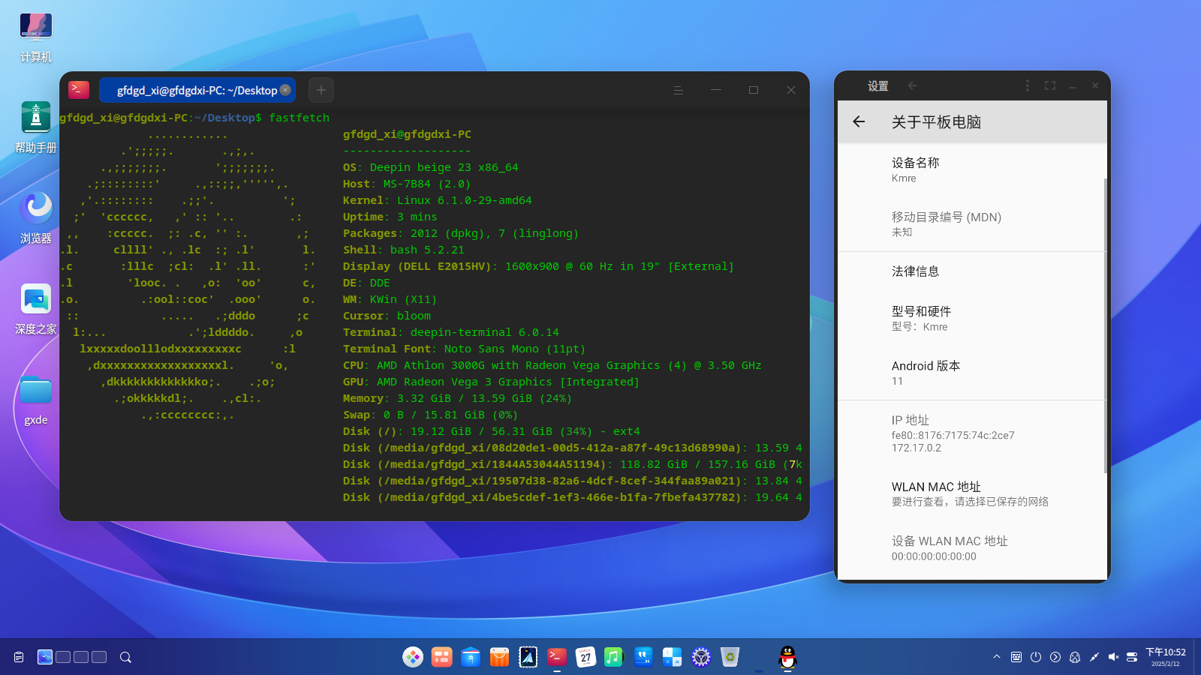The width and height of the screenshot is (1201, 675).
Task: Click the power button in the tray
Action: click(x=1036, y=657)
